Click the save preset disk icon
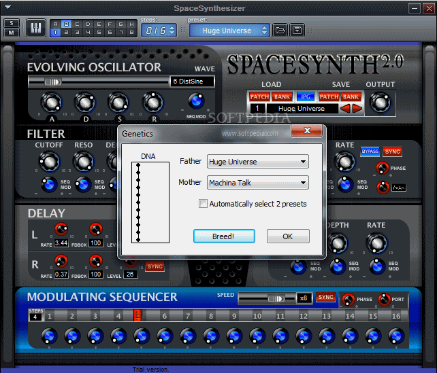The height and width of the screenshot is (373, 437). tap(297, 30)
